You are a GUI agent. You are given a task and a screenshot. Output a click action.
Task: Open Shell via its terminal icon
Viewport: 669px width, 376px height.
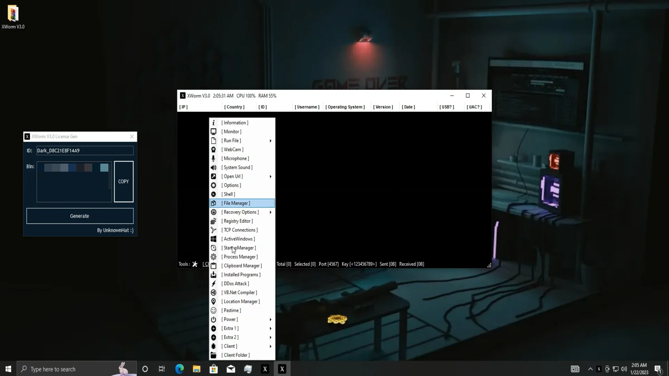214,194
